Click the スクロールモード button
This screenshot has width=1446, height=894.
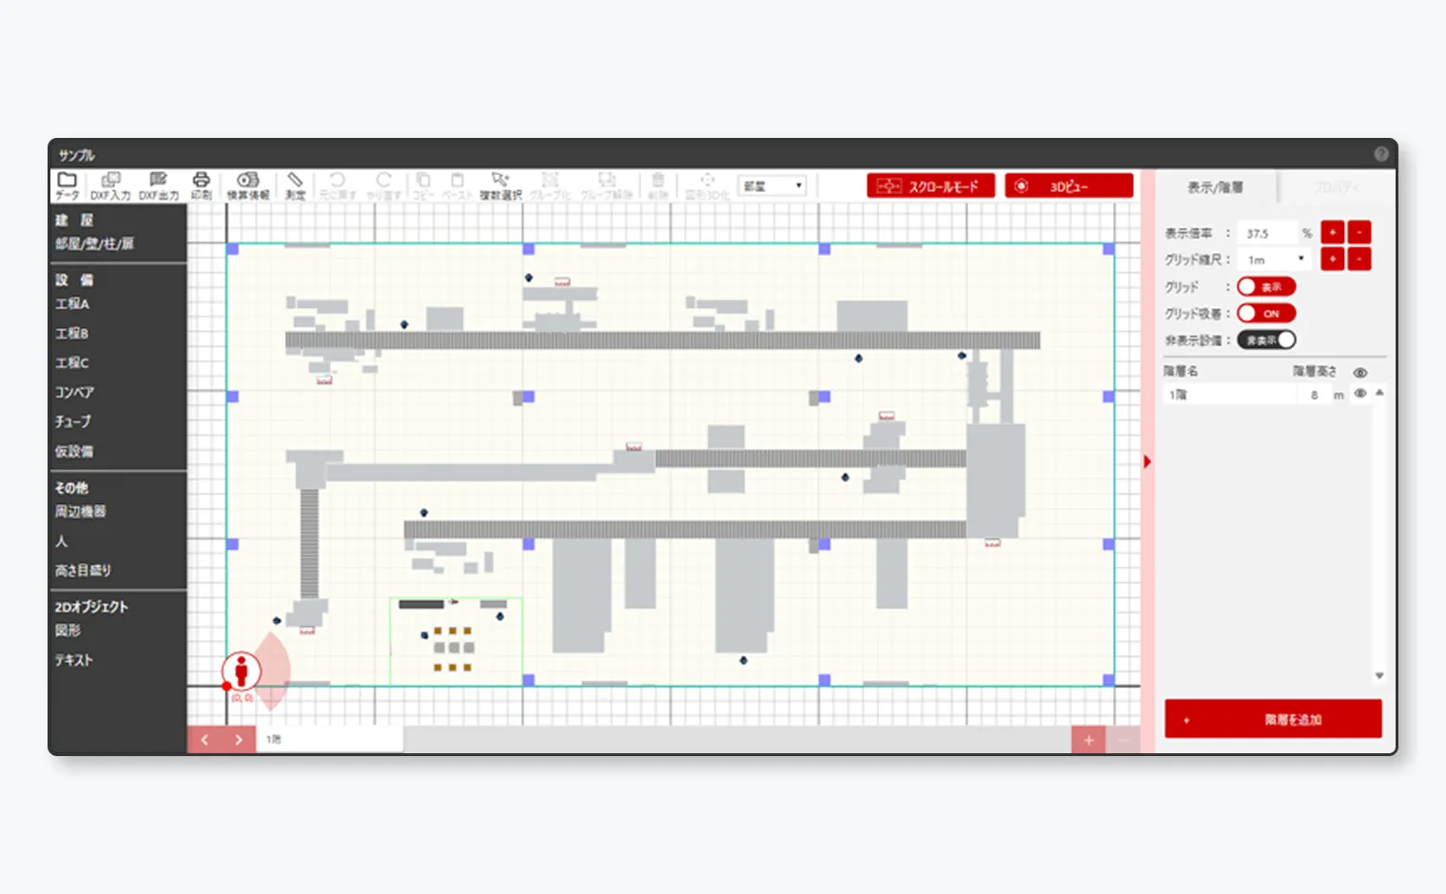pos(930,186)
